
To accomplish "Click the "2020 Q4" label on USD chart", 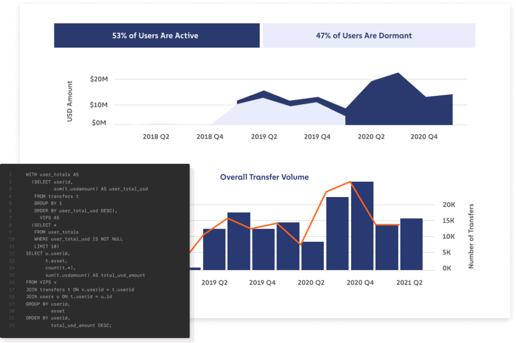I will [424, 137].
